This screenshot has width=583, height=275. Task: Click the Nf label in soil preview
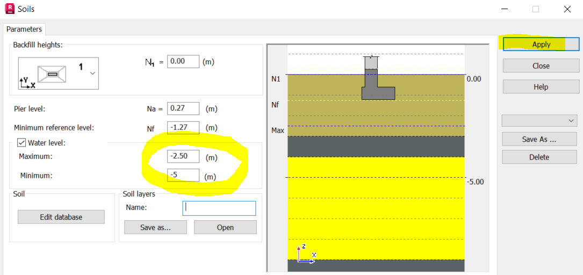(x=276, y=105)
